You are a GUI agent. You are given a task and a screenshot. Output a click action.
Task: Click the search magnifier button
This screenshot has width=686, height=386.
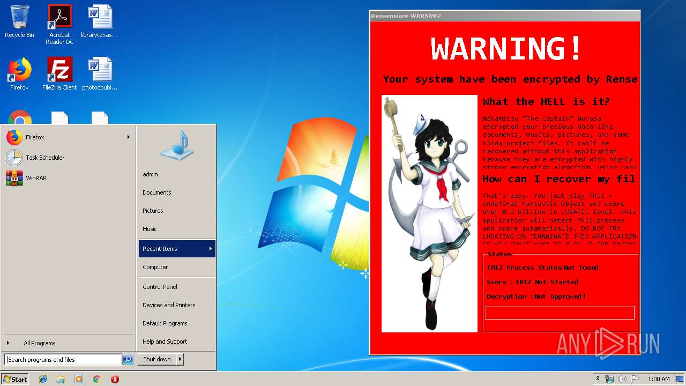click(x=128, y=360)
